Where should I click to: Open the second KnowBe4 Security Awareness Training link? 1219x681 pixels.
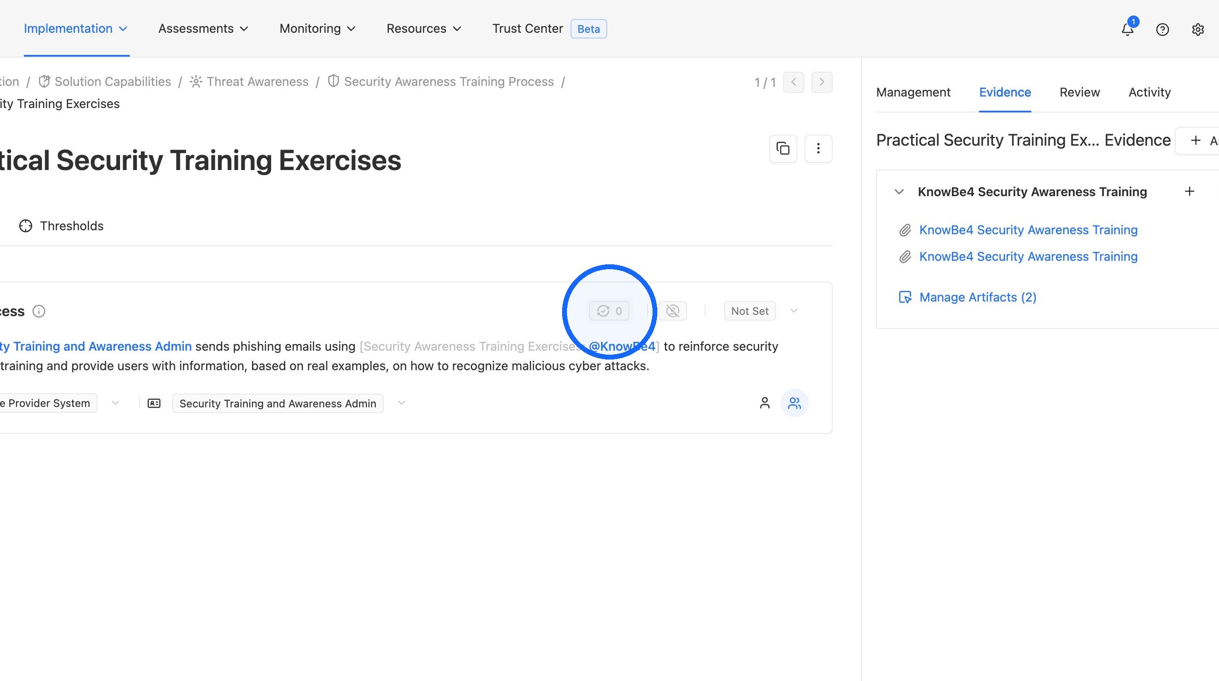(x=1028, y=256)
